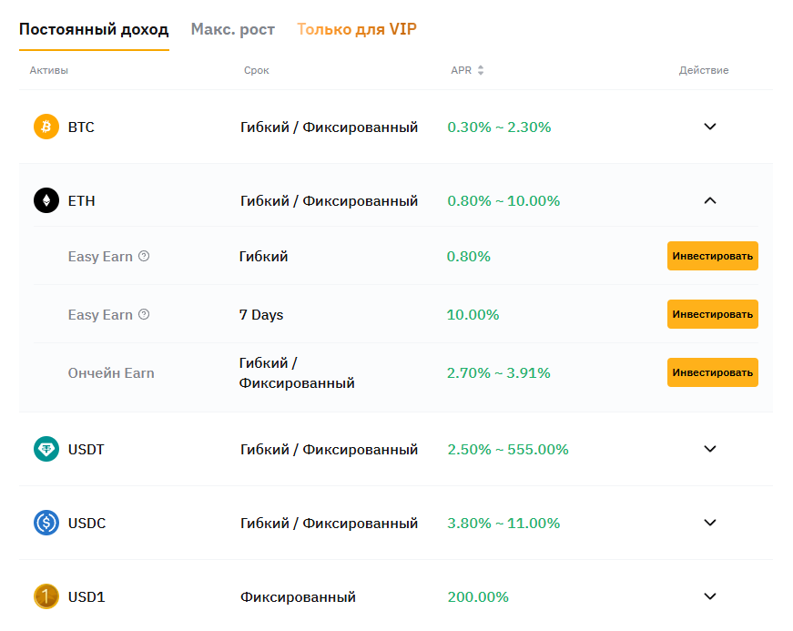This screenshot has width=793, height=631.
Task: Click the USDC coin icon
Action: pyautogui.click(x=46, y=523)
